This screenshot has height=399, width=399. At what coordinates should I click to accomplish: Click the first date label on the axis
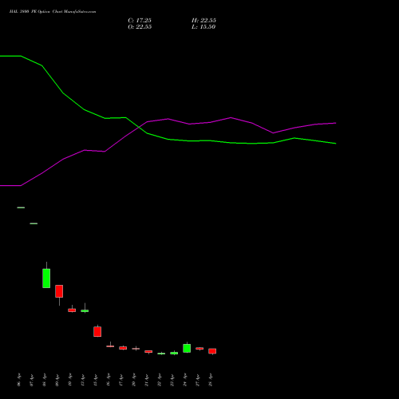(x=19, y=380)
